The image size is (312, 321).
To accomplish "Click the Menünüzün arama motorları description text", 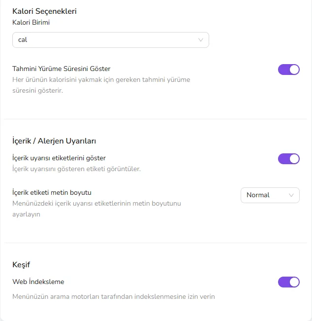I will (x=114, y=297).
